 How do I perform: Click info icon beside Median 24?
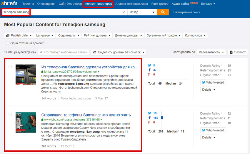177,83
